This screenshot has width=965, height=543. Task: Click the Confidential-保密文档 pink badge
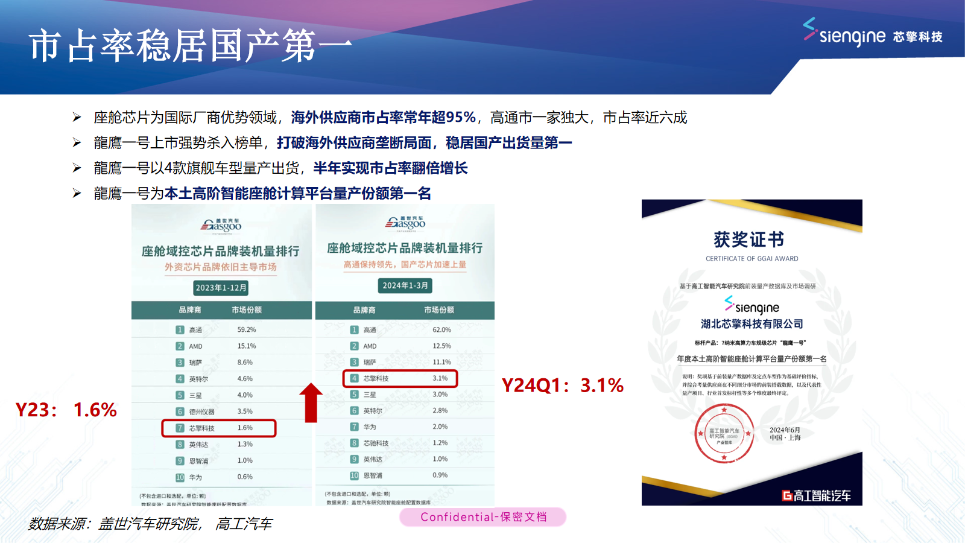pyautogui.click(x=482, y=518)
